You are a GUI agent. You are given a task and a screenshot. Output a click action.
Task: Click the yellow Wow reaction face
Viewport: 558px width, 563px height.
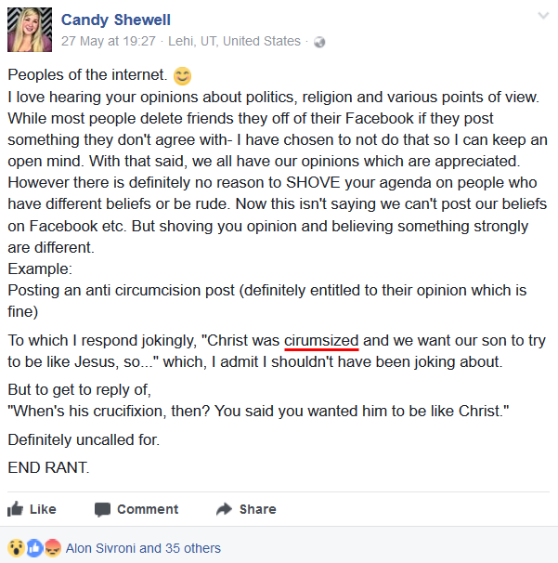click(16, 548)
